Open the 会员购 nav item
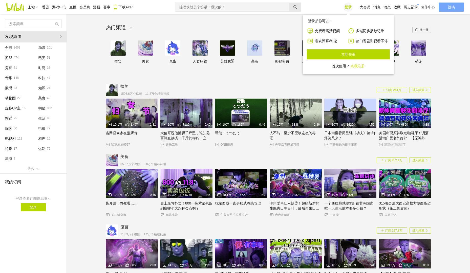Viewport: 470px width, 273px height. pos(85,7)
